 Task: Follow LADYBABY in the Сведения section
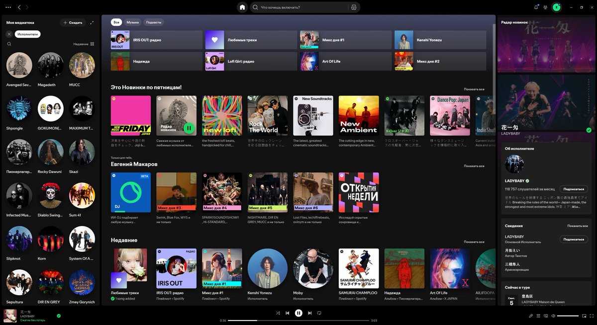pyautogui.click(x=574, y=239)
